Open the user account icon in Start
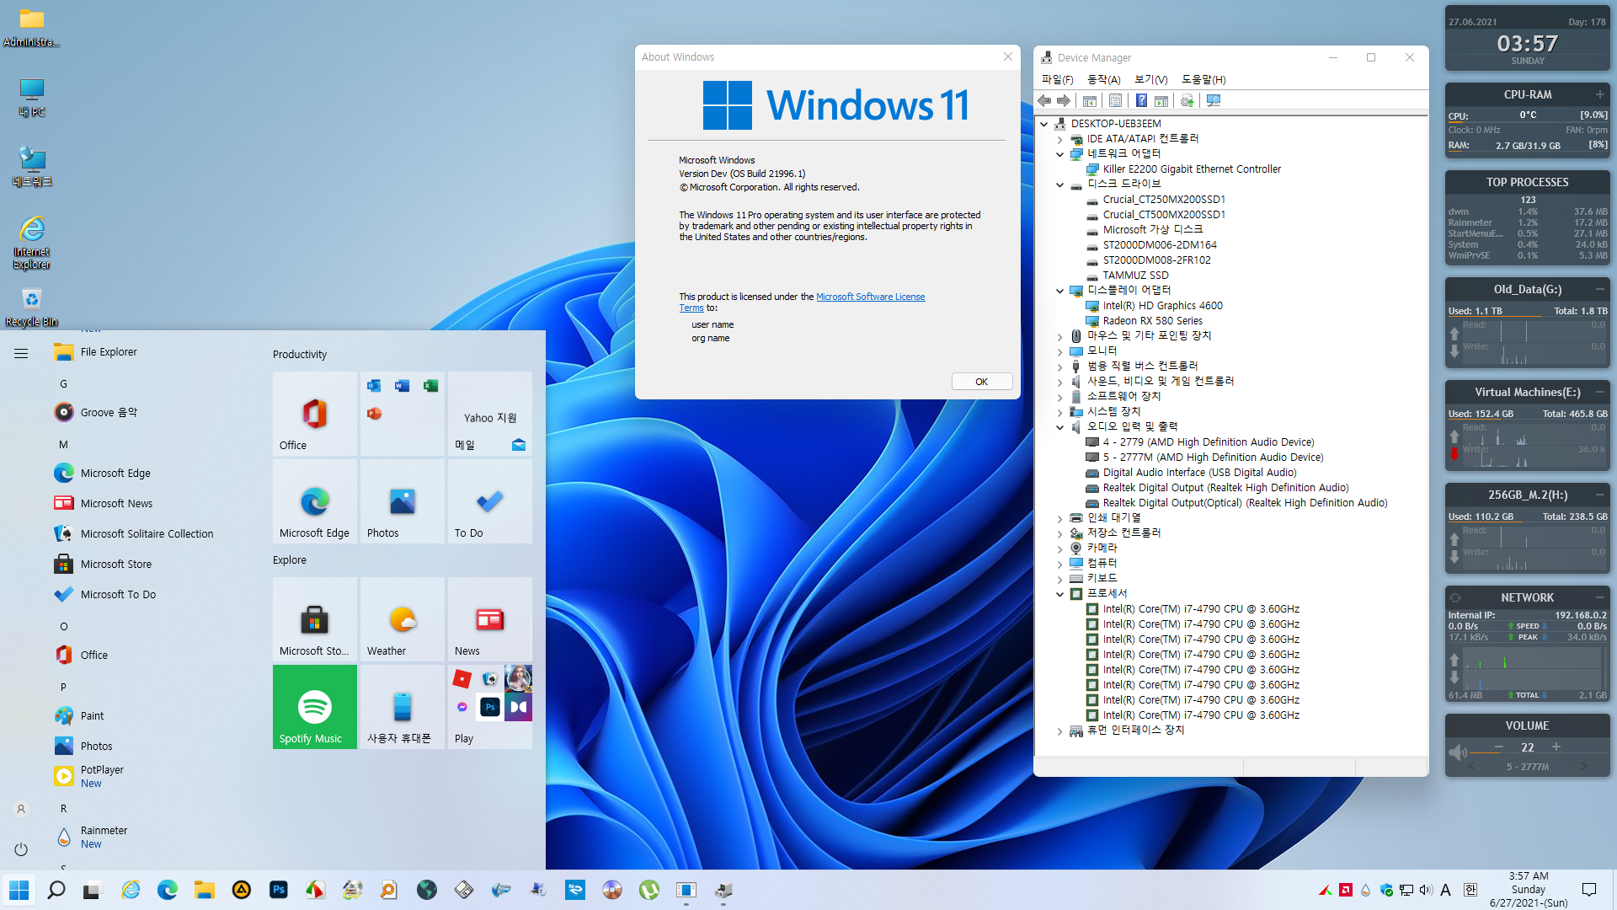Screen dimensions: 1617x910 (x=21, y=809)
